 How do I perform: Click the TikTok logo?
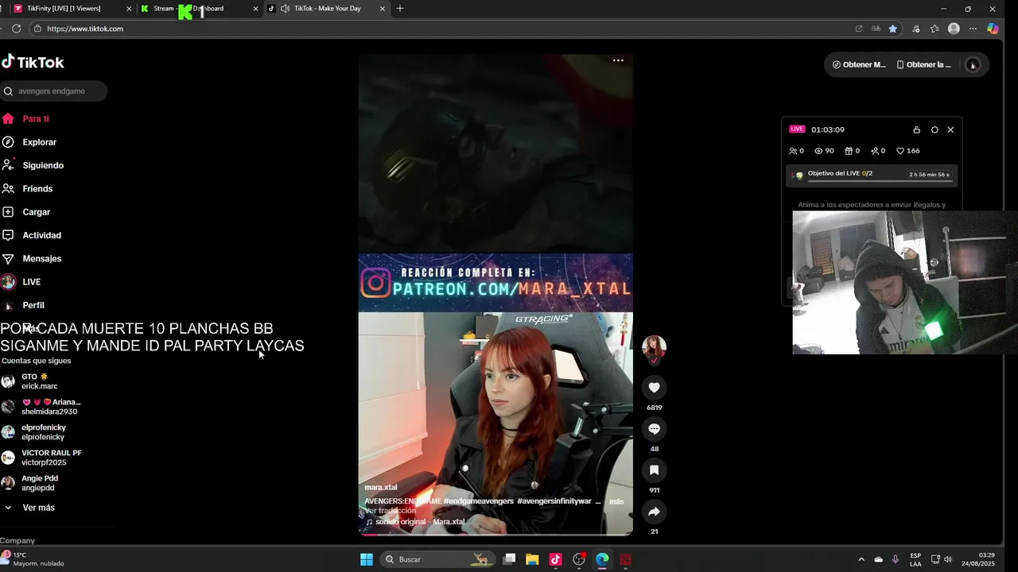click(x=33, y=62)
